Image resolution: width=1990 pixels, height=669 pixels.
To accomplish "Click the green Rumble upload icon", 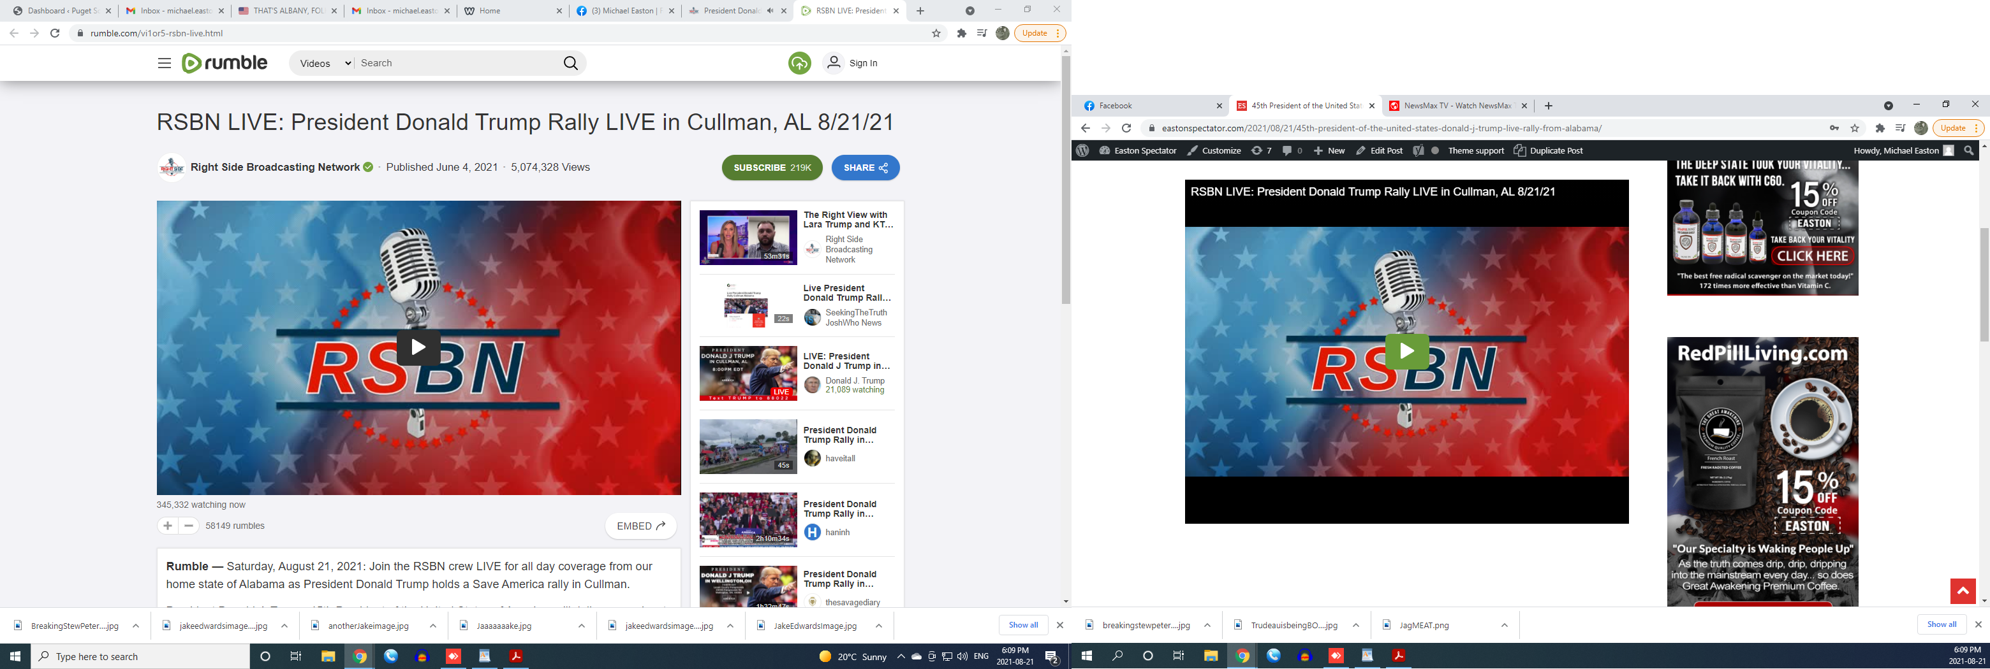I will pos(800,63).
